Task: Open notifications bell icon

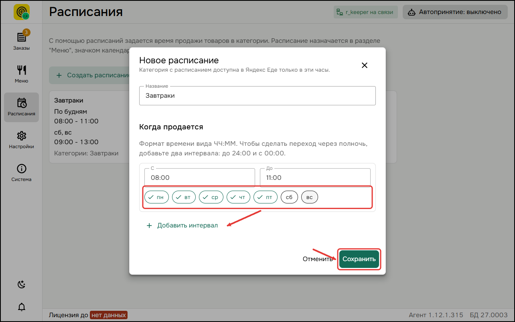Action: coord(22,307)
